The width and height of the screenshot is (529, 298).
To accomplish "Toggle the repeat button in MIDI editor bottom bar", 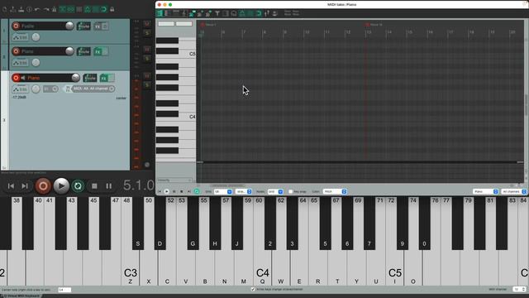I will [197, 191].
